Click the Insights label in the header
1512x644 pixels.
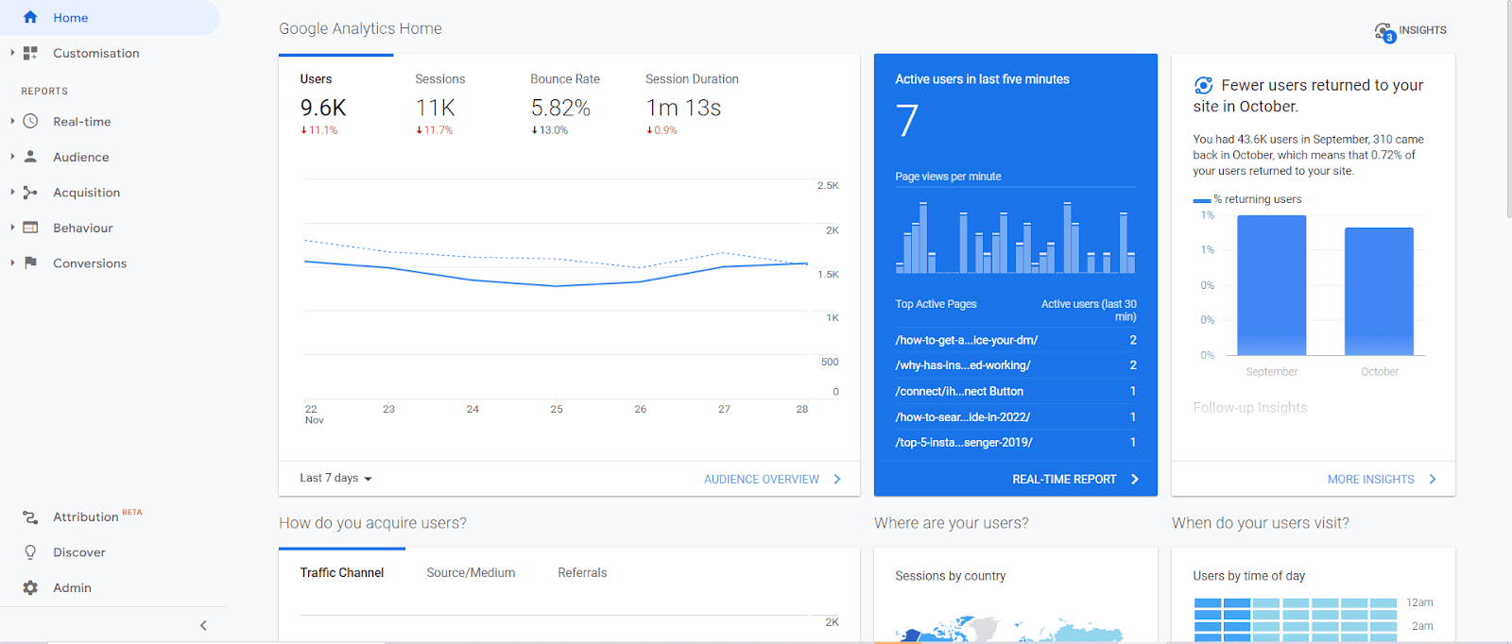click(1422, 30)
